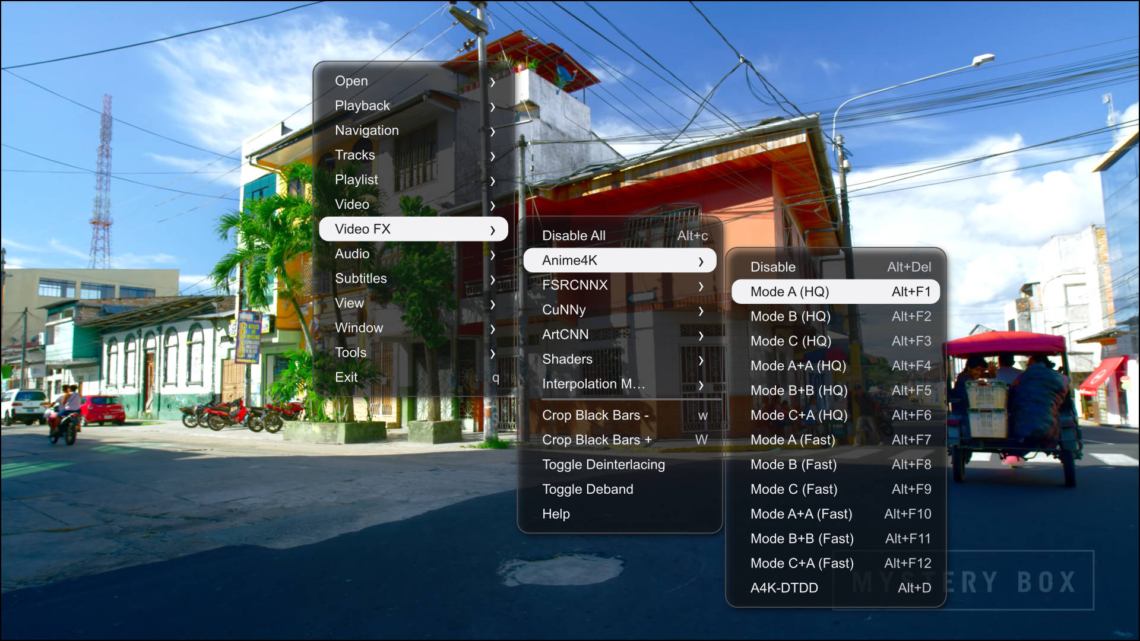1140x641 pixels.
Task: Click Disable All in Video FX menu
Action: pyautogui.click(x=620, y=236)
